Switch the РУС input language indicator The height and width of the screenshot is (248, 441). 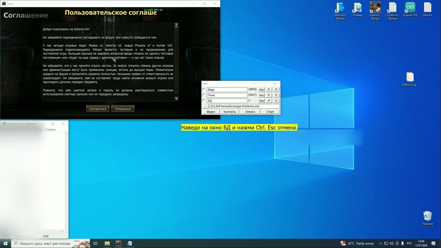pyautogui.click(x=410, y=243)
